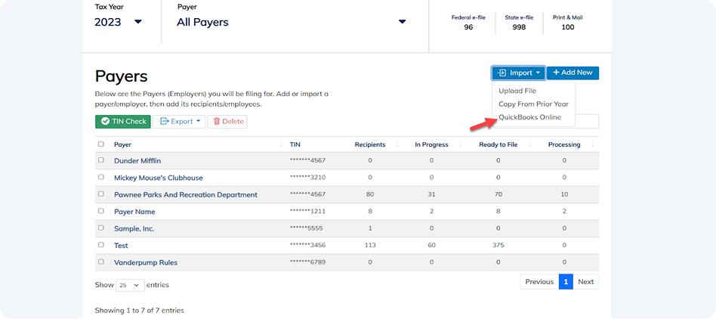This screenshot has height=319, width=716.
Task: Click the Add New payer button
Action: [572, 73]
